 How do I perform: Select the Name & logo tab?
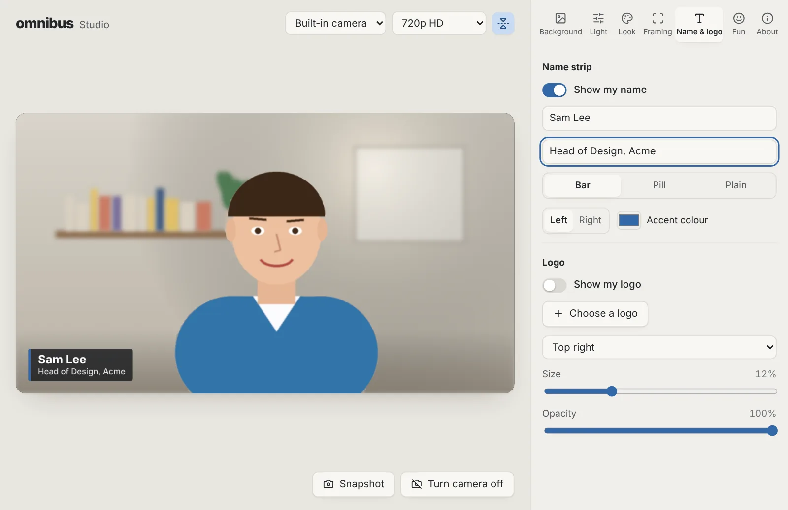pyautogui.click(x=699, y=25)
